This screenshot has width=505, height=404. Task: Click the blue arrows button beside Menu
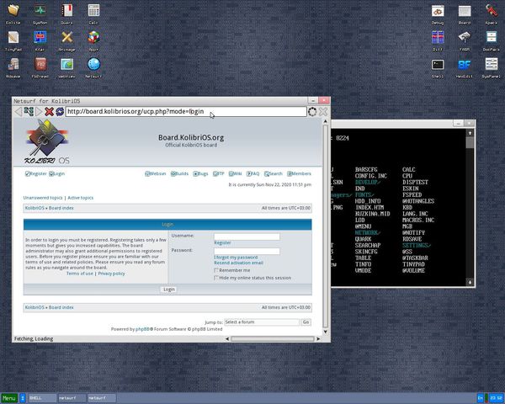pyautogui.click(x=23, y=398)
